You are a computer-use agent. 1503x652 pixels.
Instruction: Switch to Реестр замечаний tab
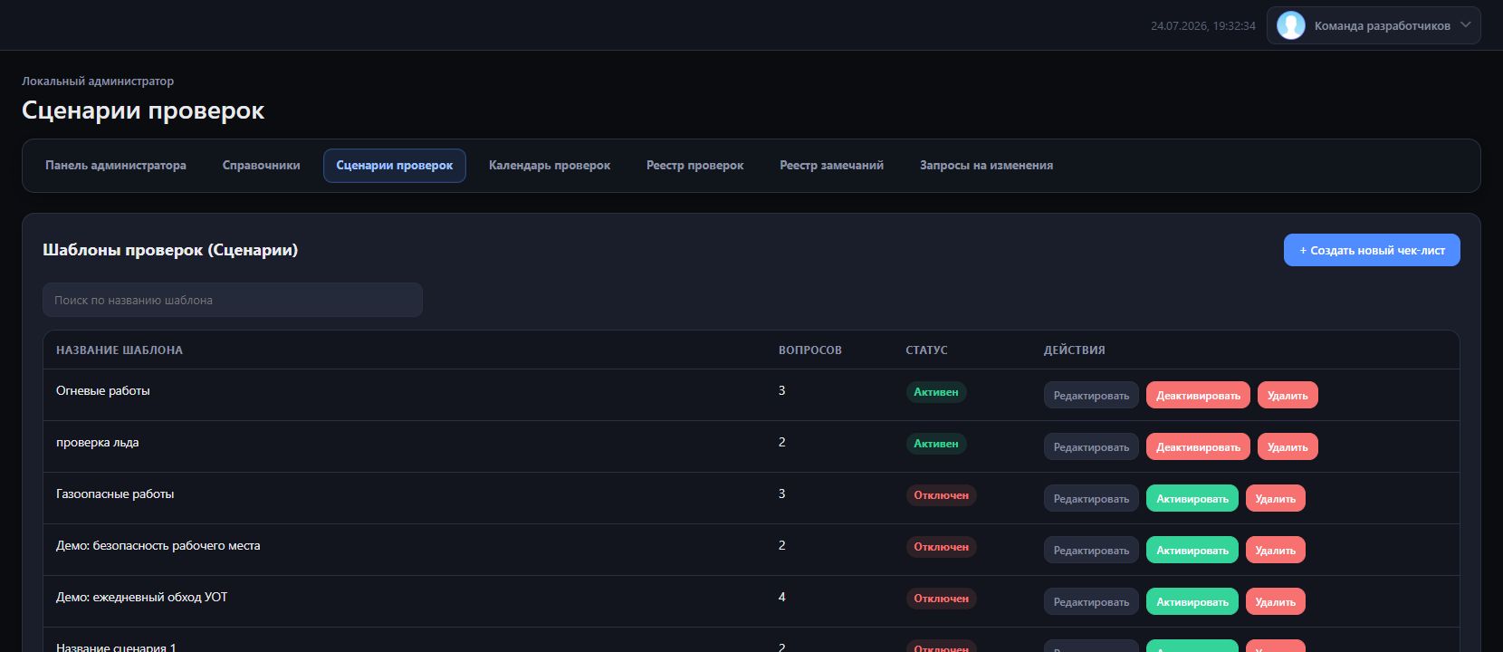coord(831,166)
